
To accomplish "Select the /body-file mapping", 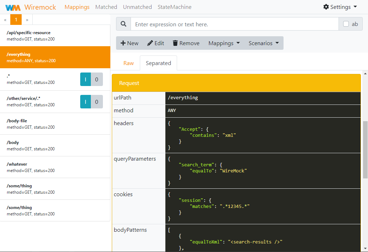I will (55, 124).
